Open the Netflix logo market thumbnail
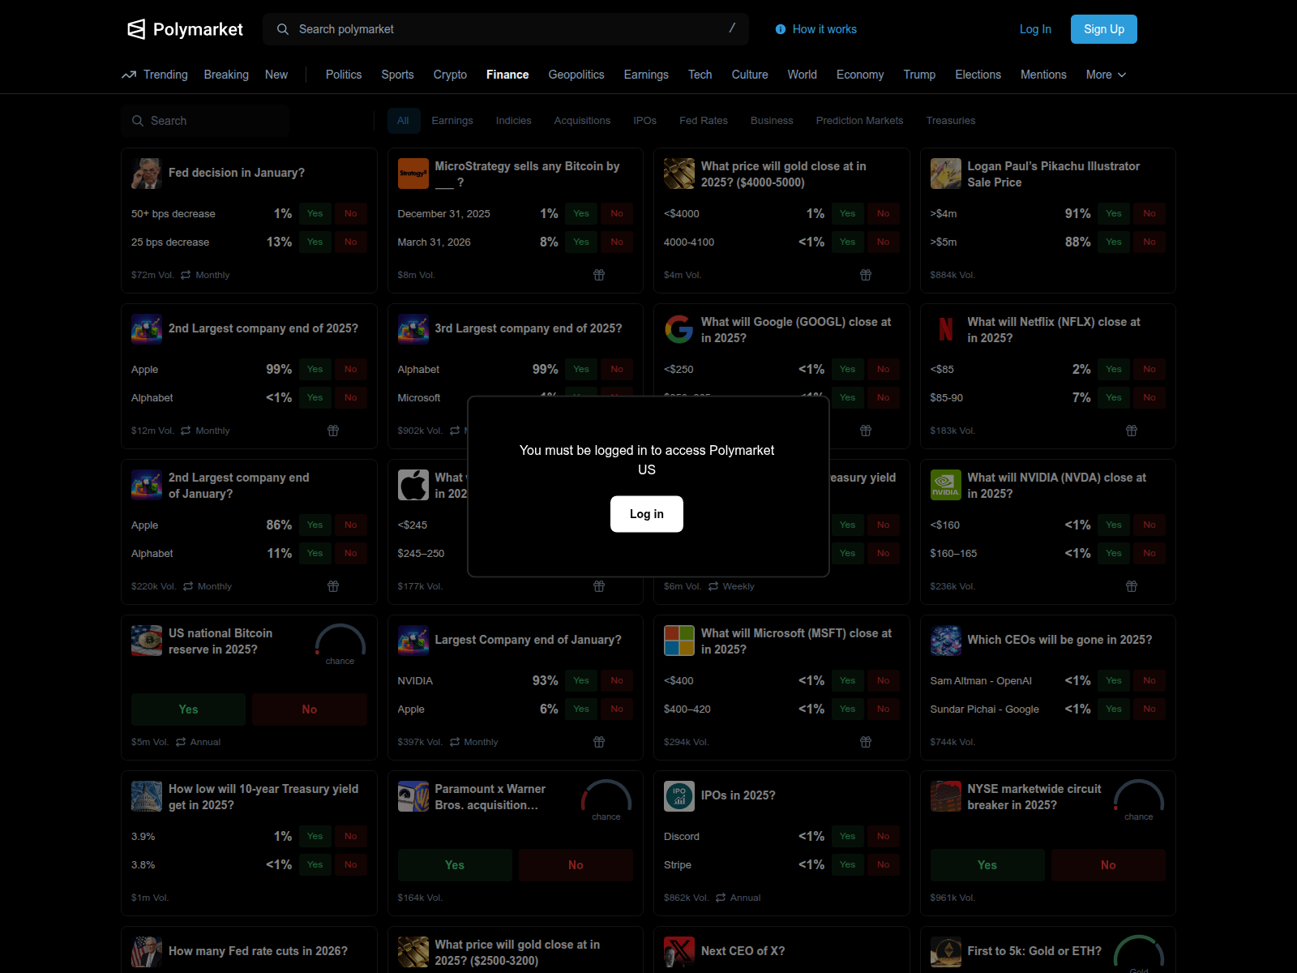The image size is (1297, 973). click(946, 329)
